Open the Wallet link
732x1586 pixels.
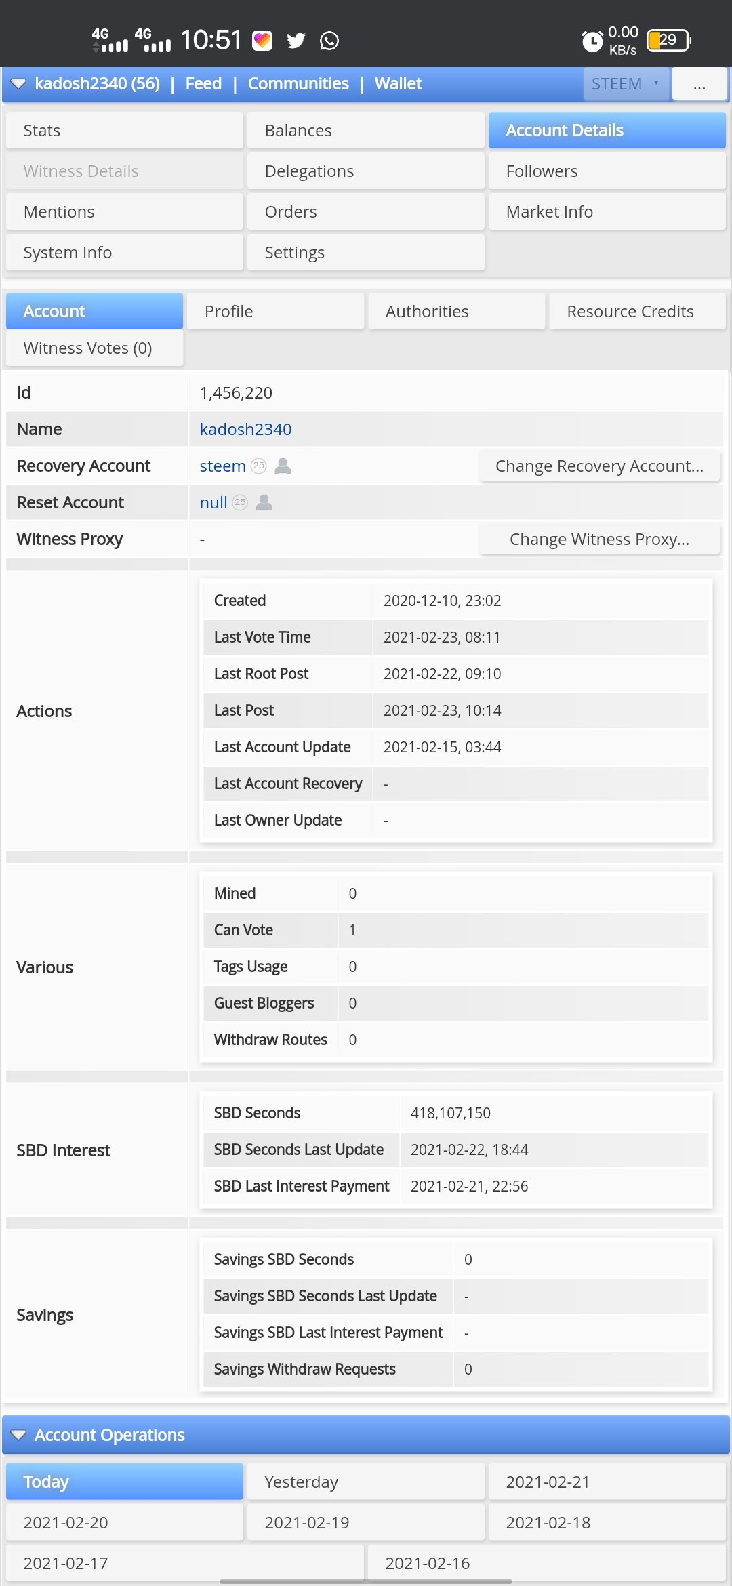pyautogui.click(x=398, y=83)
